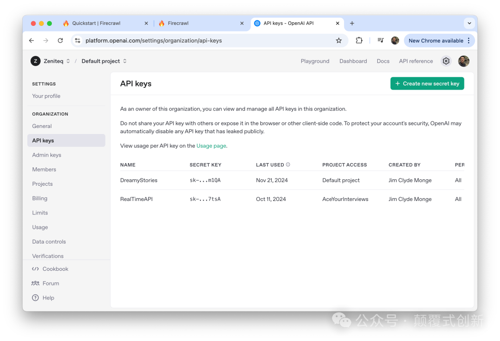Image resolution: width=500 pixels, height=341 pixels.
Task: Open the Zeniteq organization switcher
Action: coord(57,61)
